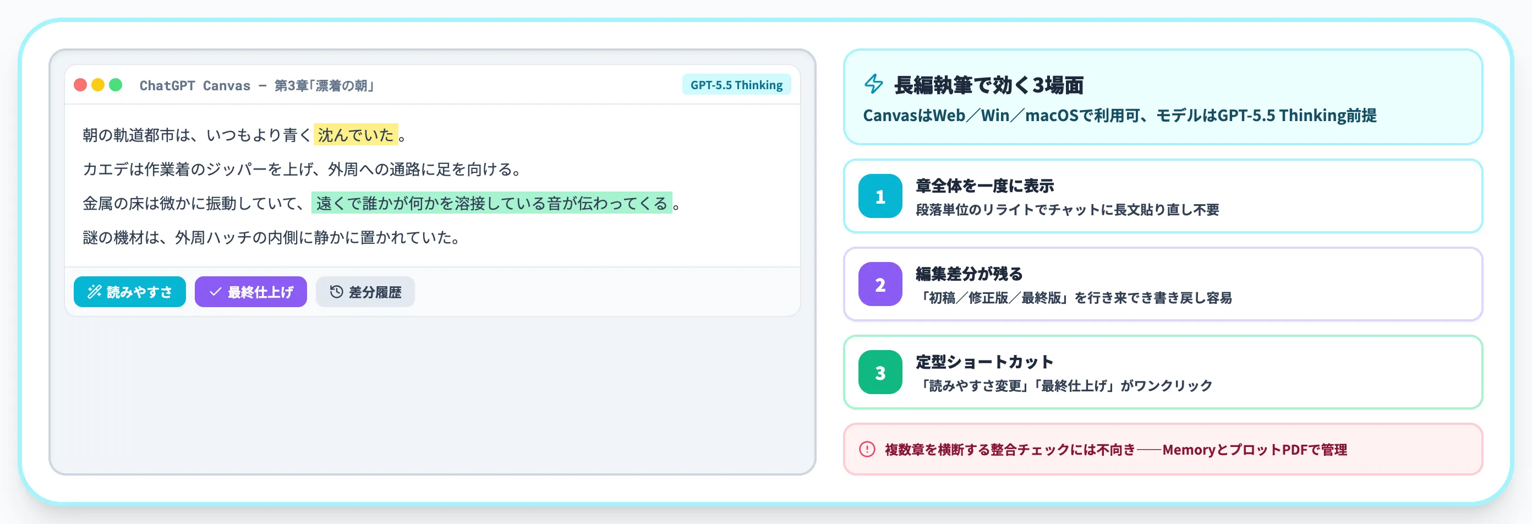Click the 読みやすさ readability button
This screenshot has width=1532, height=524.
(x=130, y=291)
